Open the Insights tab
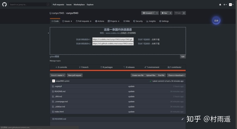Viewport: 237px width, 129px height. pos(151,21)
